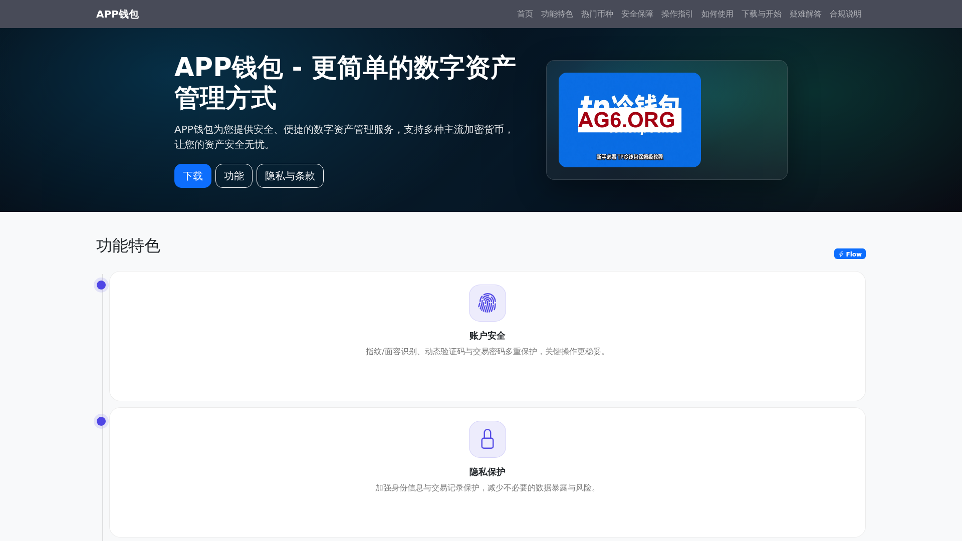The width and height of the screenshot is (962, 541).
Task: Click the blue 下载 button
Action: [193, 176]
